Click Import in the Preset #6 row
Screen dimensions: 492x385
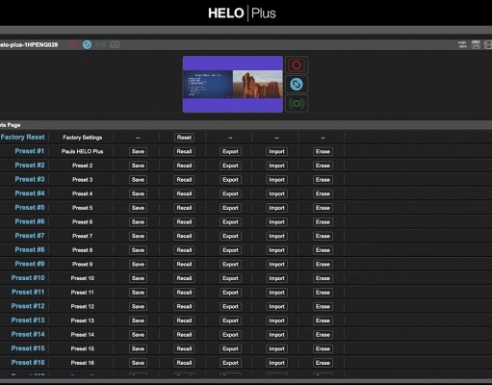pos(276,222)
